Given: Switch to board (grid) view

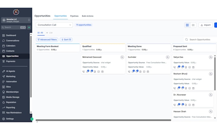Looking at the screenshot, I should 187,25.
